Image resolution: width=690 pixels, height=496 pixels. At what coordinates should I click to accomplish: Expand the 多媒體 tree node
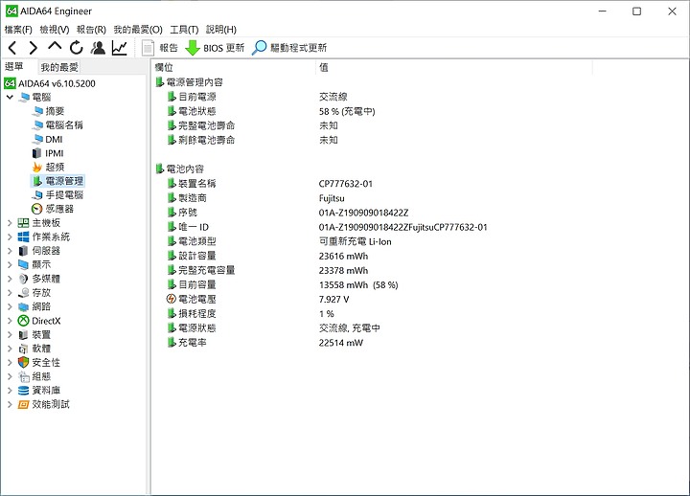point(10,279)
